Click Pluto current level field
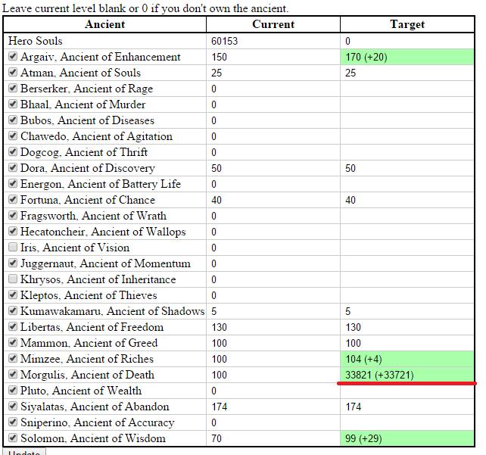The height and width of the screenshot is (455, 486). point(273,391)
